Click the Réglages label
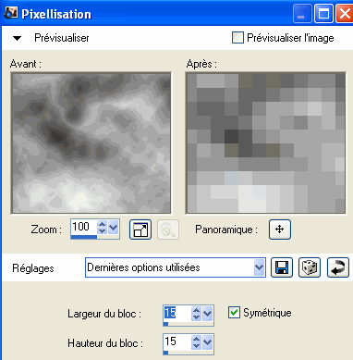 pyautogui.click(x=33, y=268)
